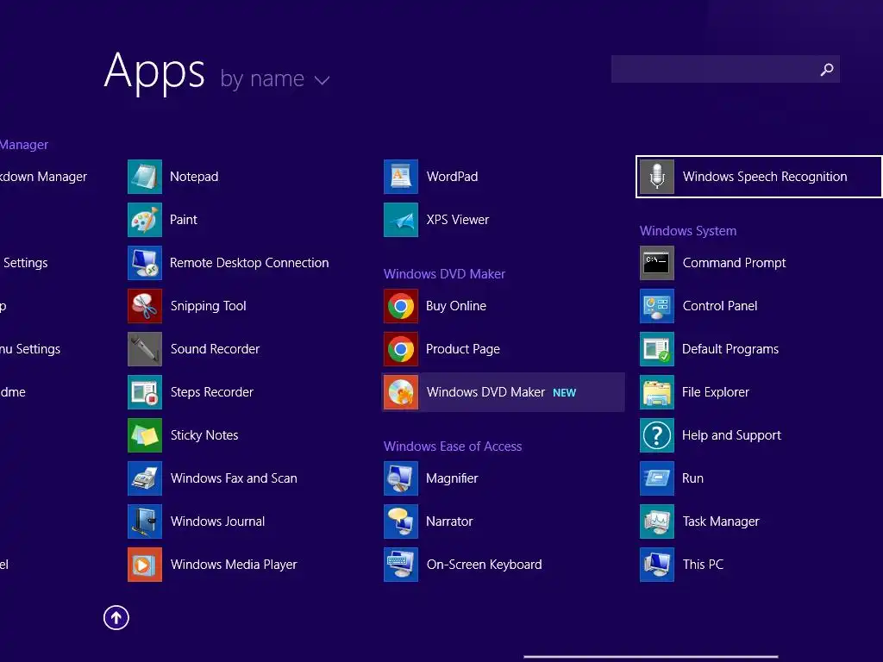The image size is (883, 662).
Task: Click the 'File Explorer' label
Action: (x=716, y=392)
